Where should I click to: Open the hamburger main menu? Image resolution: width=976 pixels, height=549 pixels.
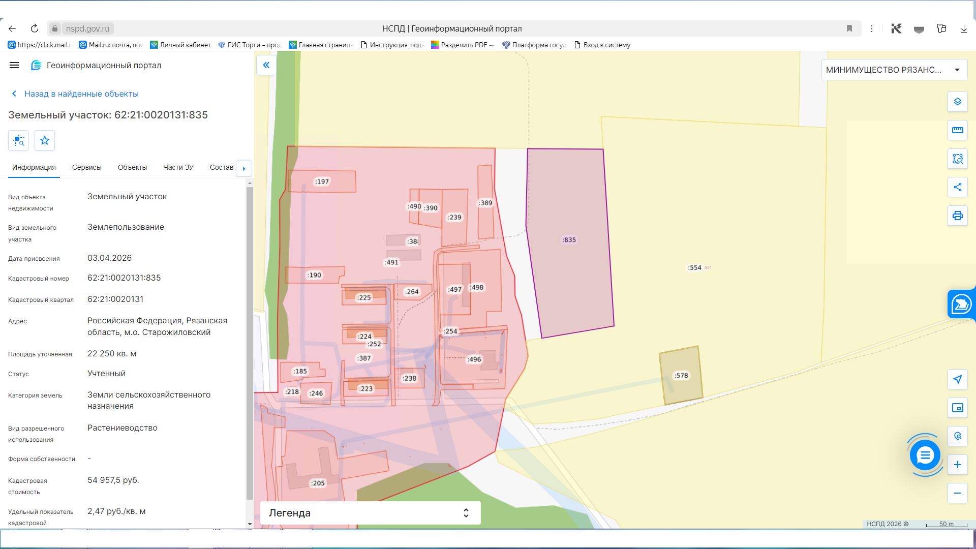[x=14, y=65]
